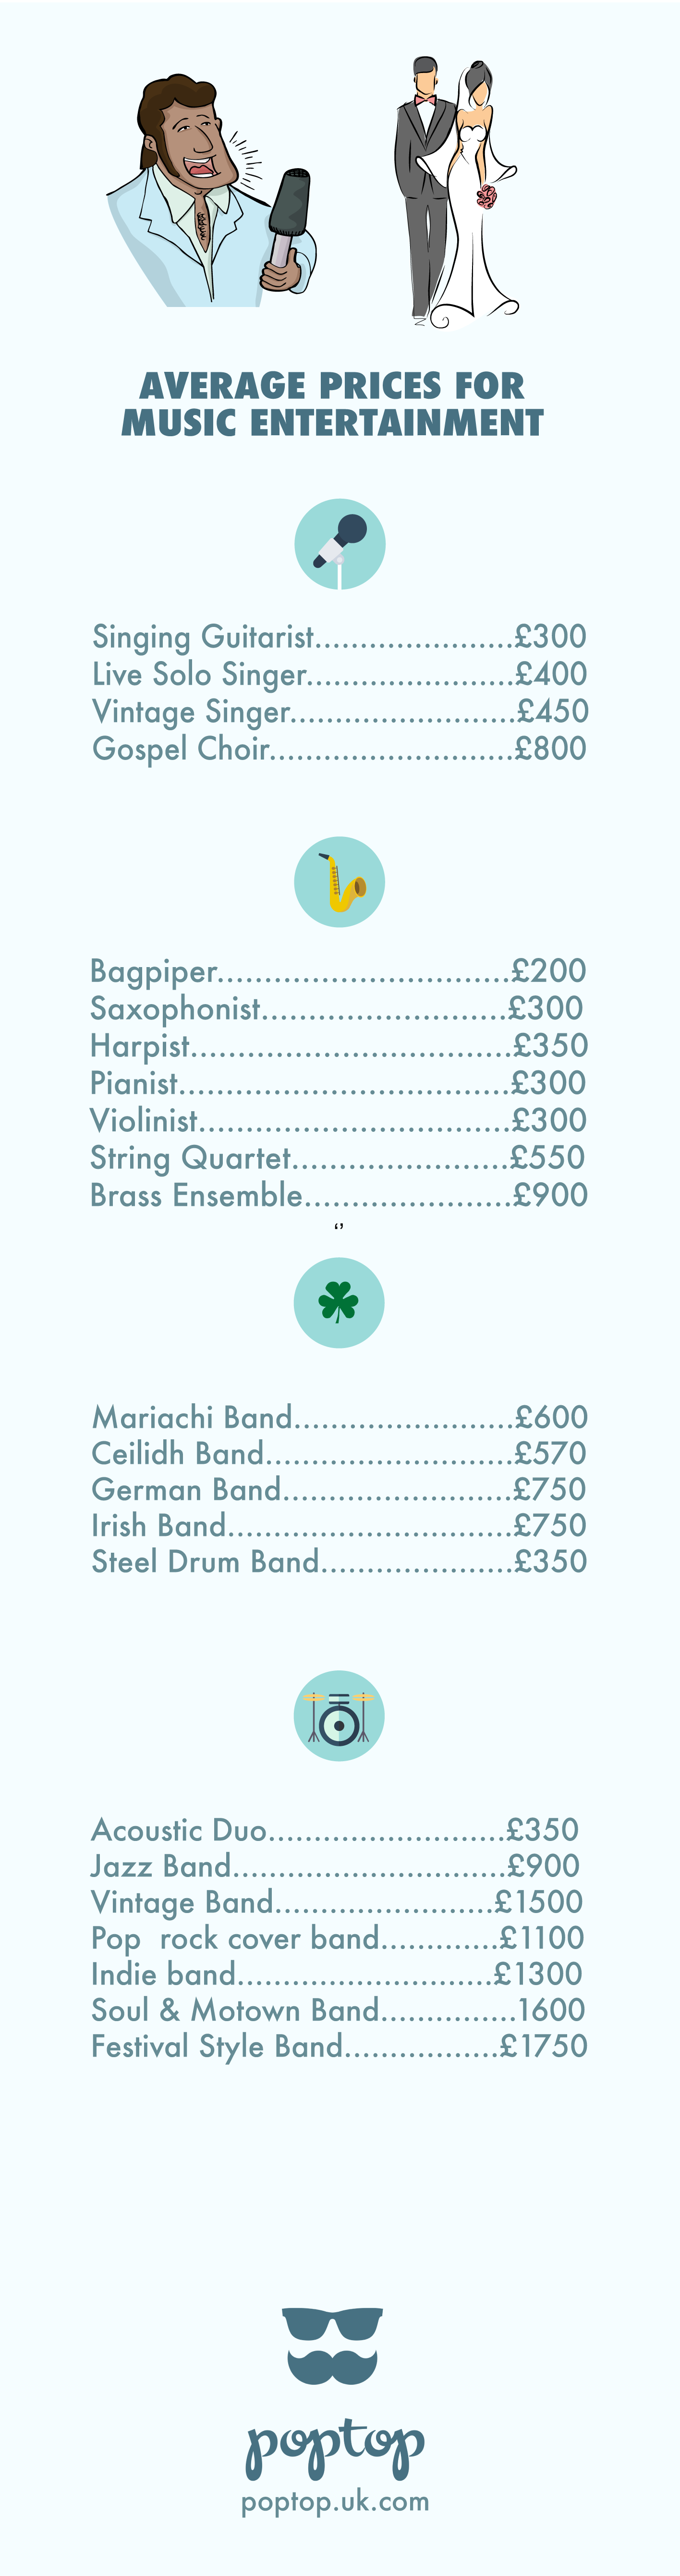Select the Soul & Motown Band line
Screen dimensions: 680x2576
tap(337, 2010)
